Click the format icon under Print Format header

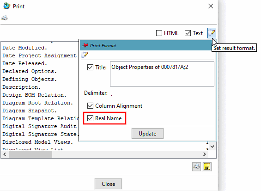(x=85, y=55)
